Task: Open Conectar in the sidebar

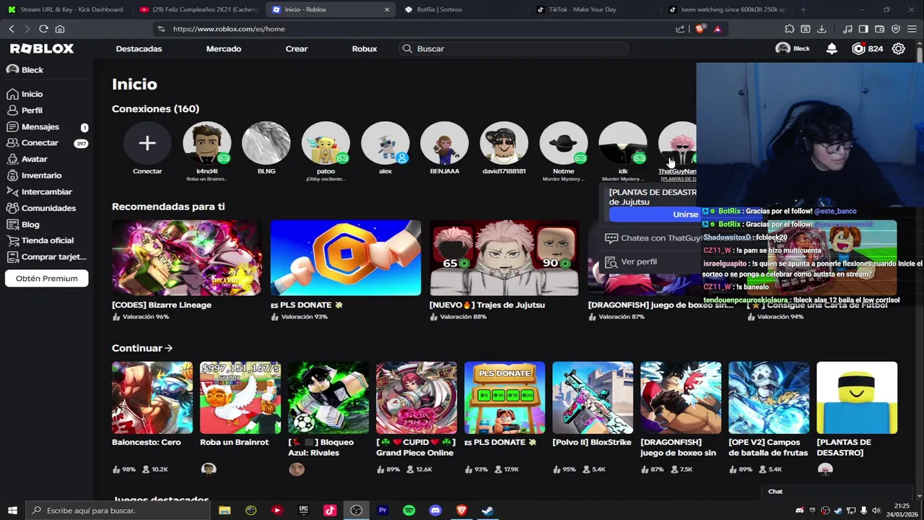Action: click(32, 143)
